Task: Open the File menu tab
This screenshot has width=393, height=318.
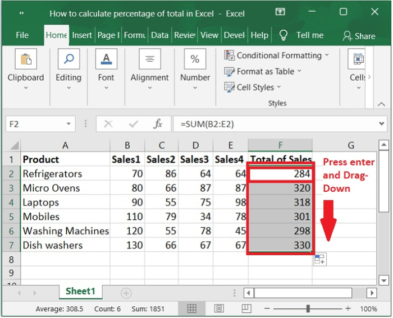Action: click(22, 35)
